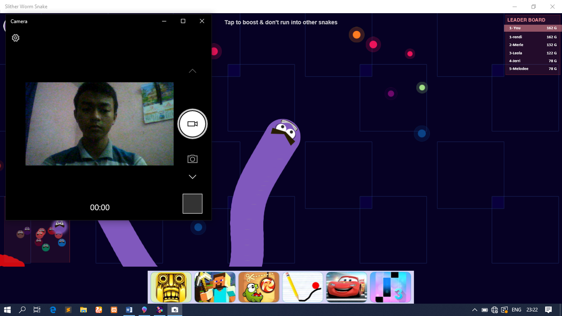Switch to Camera app in the taskbar
562x316 pixels.
(175, 310)
